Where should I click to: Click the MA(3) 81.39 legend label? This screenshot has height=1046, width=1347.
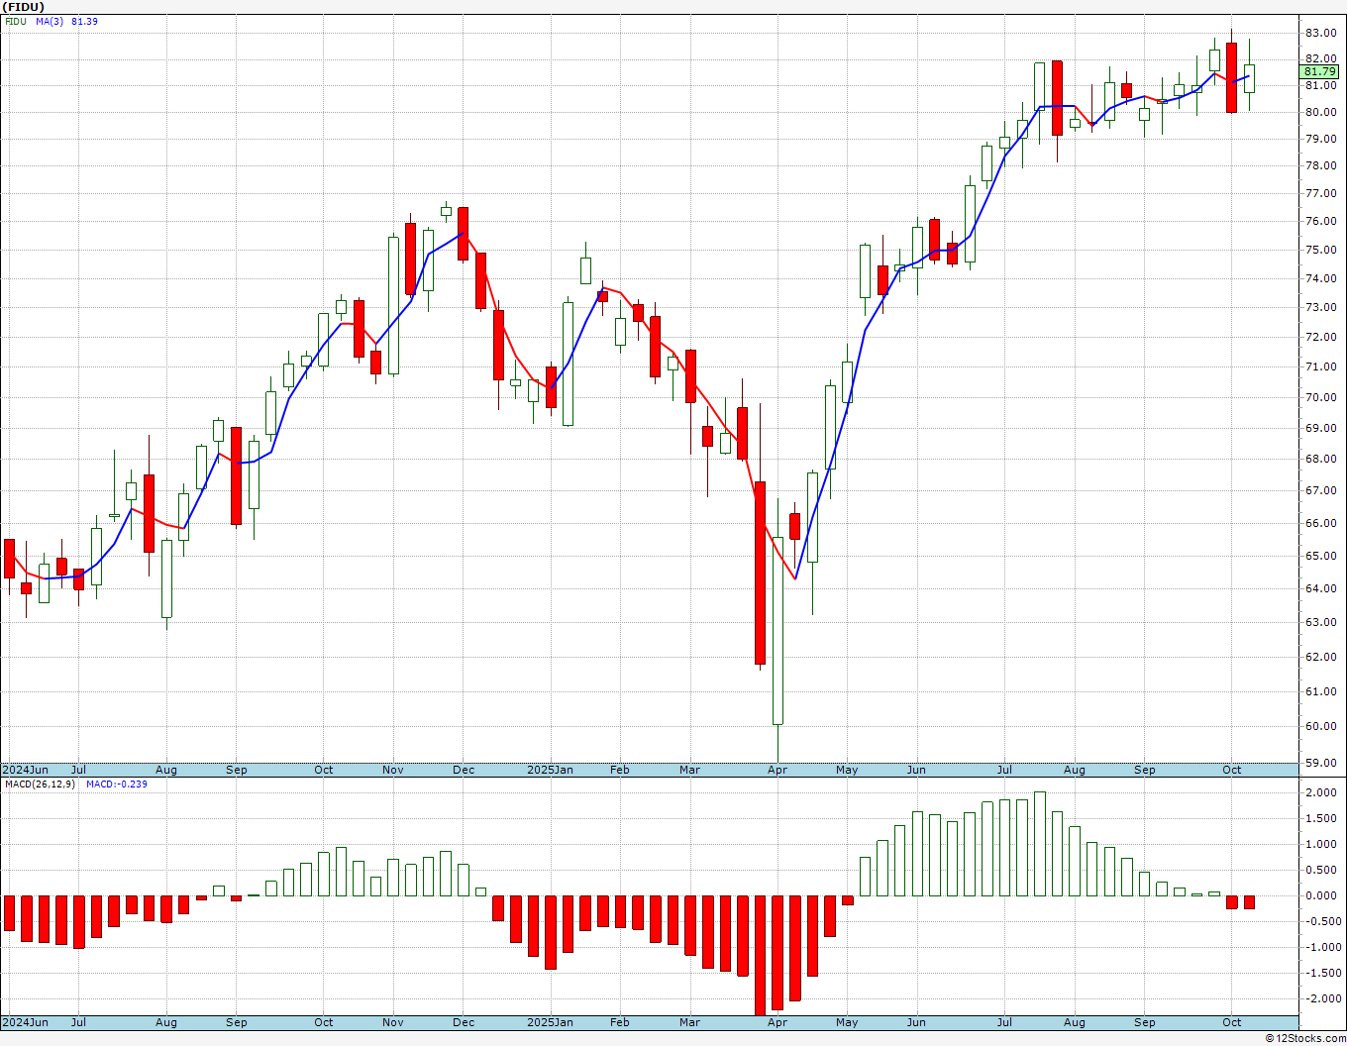pos(66,21)
